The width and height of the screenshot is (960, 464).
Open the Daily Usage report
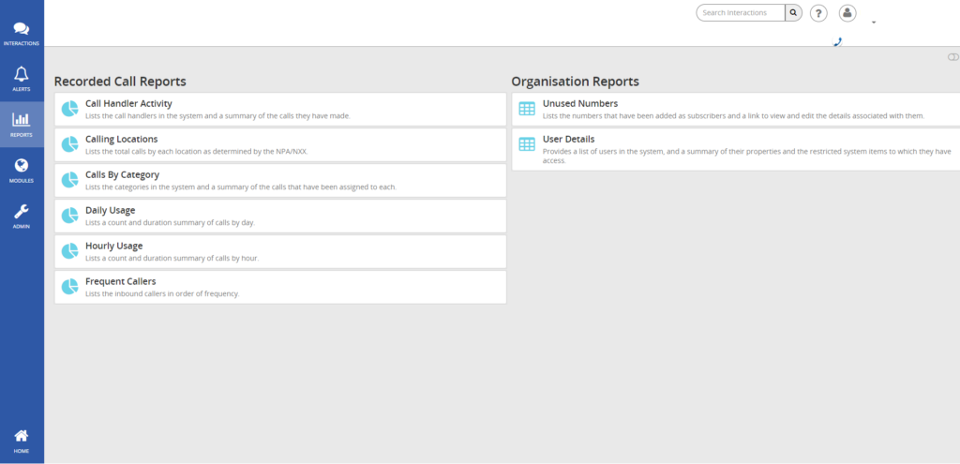pyautogui.click(x=280, y=216)
